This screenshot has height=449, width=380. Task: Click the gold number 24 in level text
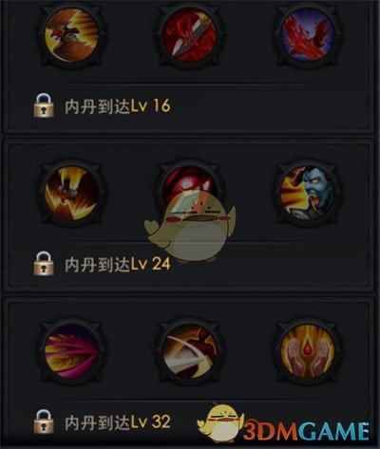tap(161, 264)
